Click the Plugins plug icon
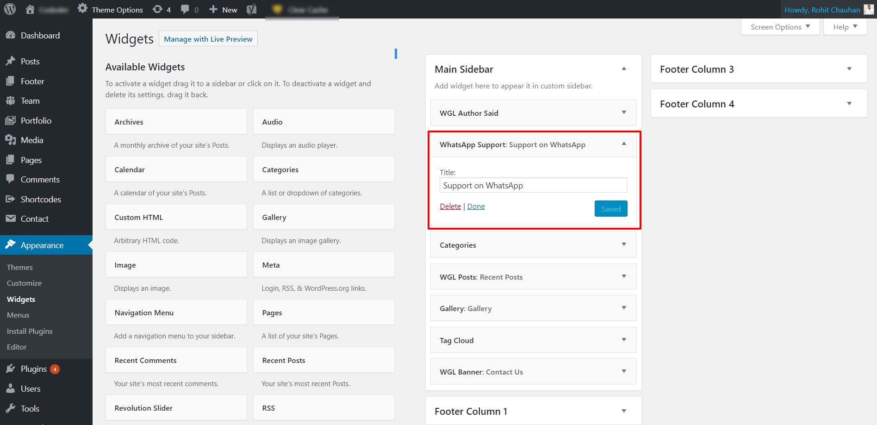Viewport: 877px width, 425px height. [10, 369]
